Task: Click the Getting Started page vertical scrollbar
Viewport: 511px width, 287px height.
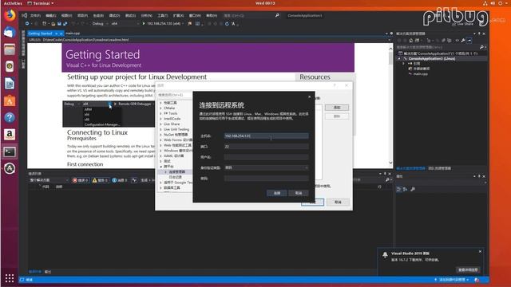Action: tap(390, 106)
